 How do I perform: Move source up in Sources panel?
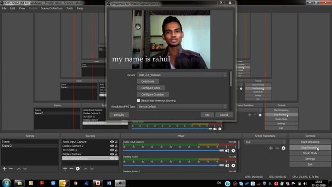tap(85, 169)
